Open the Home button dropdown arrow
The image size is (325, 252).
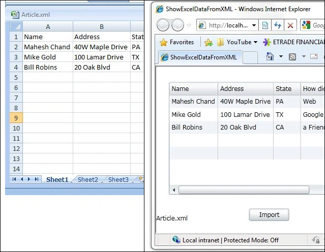pyautogui.click(x=281, y=56)
